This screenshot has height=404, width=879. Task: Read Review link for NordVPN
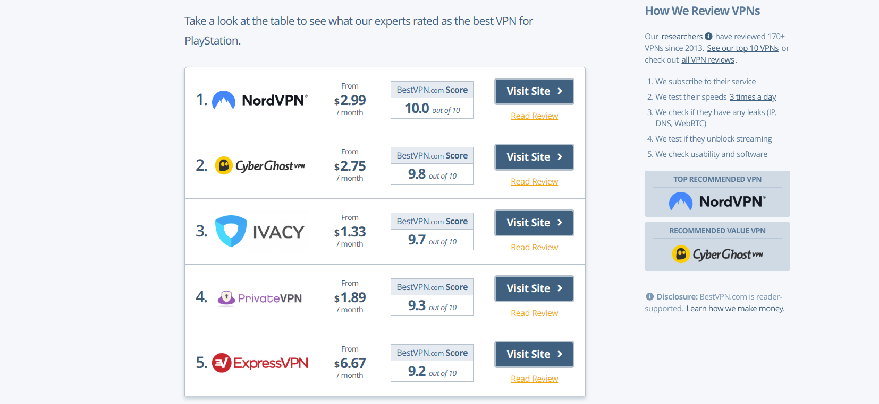pyautogui.click(x=534, y=116)
